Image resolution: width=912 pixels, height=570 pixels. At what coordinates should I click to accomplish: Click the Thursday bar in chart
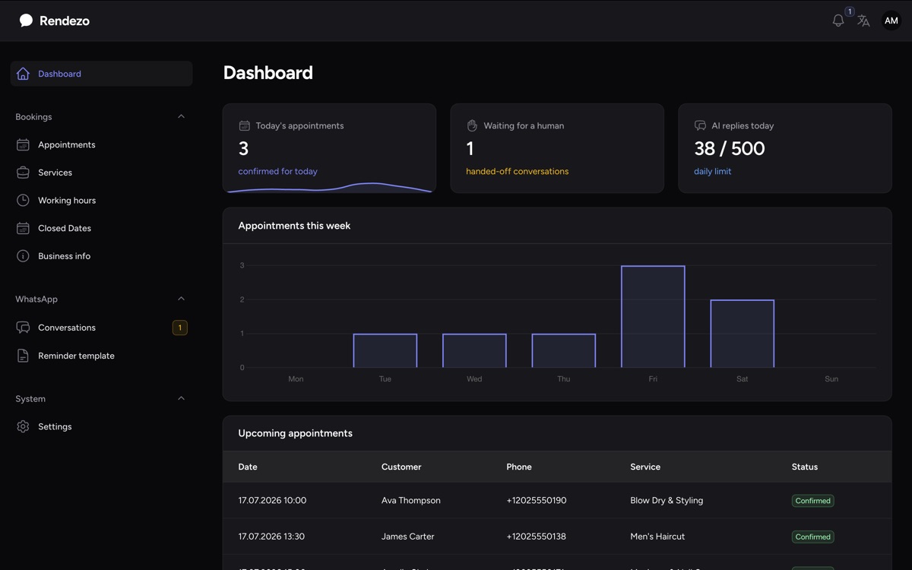point(563,350)
